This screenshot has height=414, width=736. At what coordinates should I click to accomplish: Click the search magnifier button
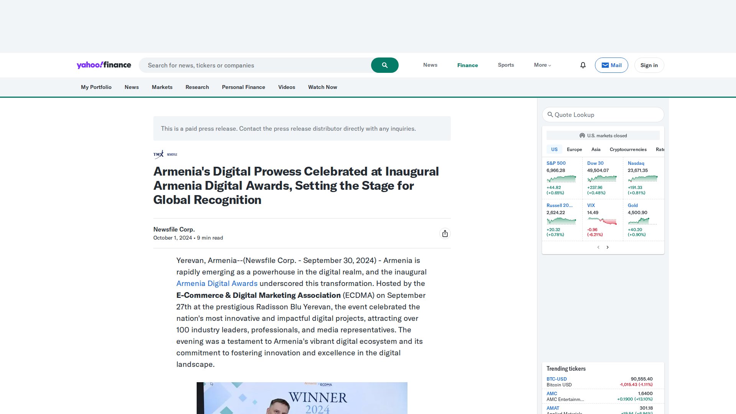(x=384, y=65)
